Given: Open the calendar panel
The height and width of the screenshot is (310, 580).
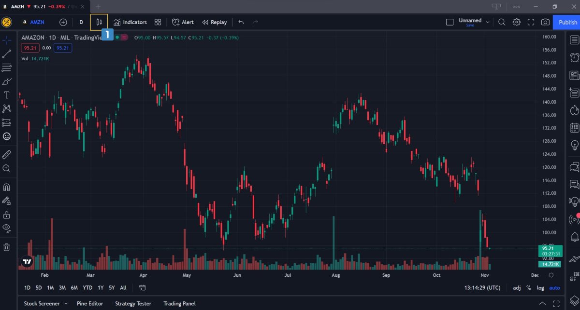Looking at the screenshot, I should tap(574, 128).
